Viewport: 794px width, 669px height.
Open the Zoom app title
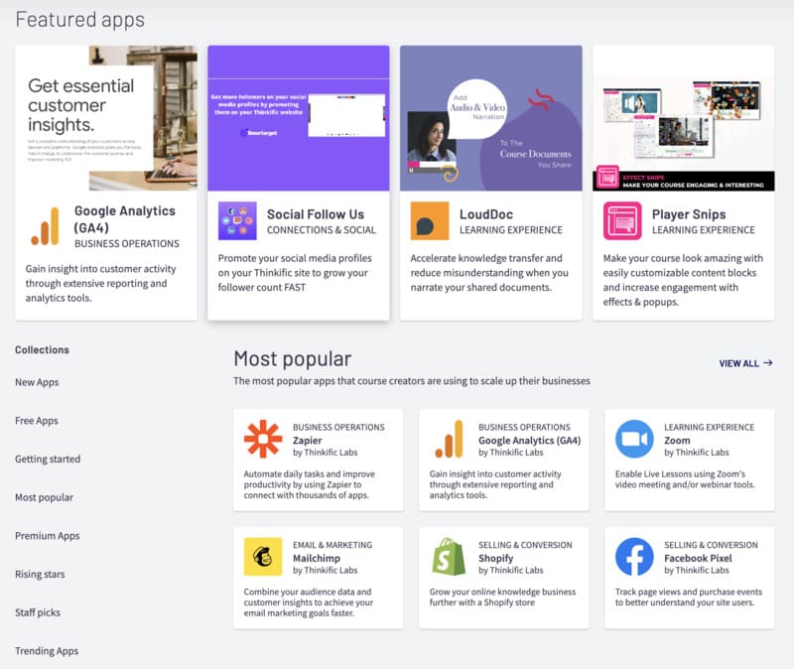(x=677, y=440)
